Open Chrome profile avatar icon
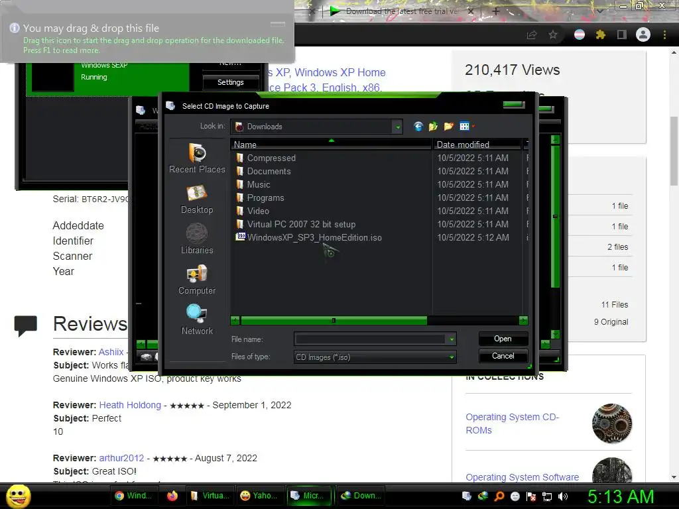 coord(643,34)
